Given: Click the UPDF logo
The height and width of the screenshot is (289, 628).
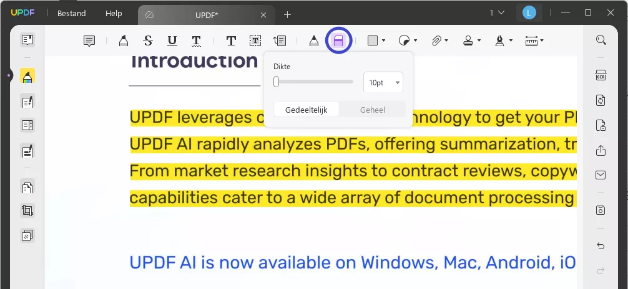Looking at the screenshot, I should click(x=22, y=13).
